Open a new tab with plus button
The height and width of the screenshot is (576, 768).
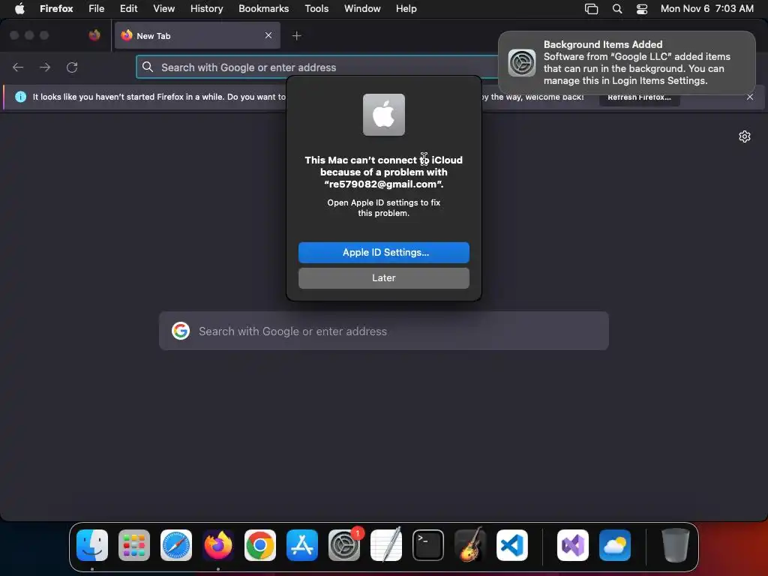297,36
